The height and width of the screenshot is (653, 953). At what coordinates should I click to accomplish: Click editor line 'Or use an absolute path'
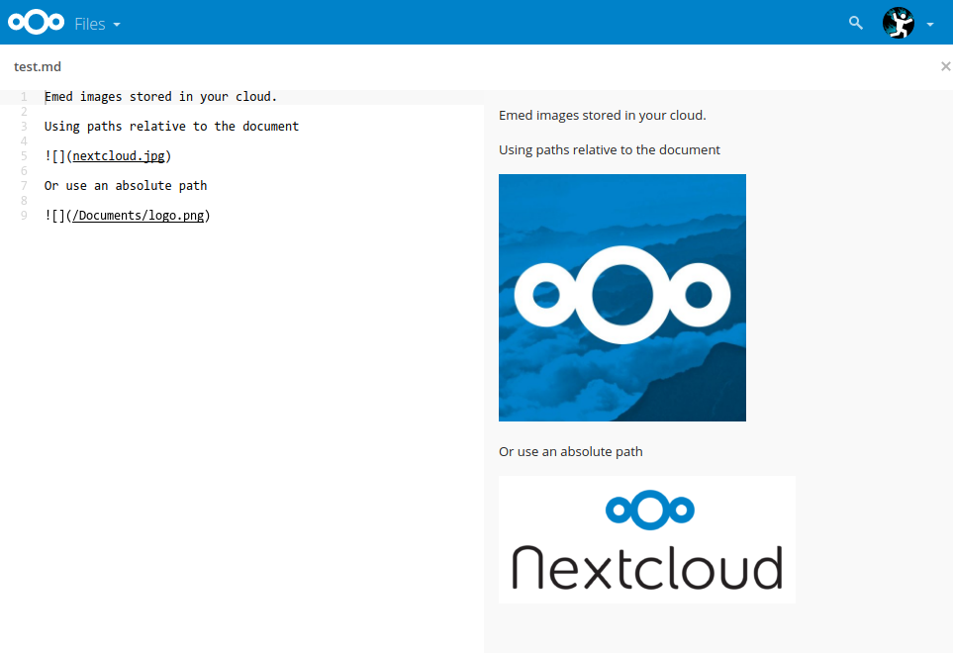tap(126, 186)
